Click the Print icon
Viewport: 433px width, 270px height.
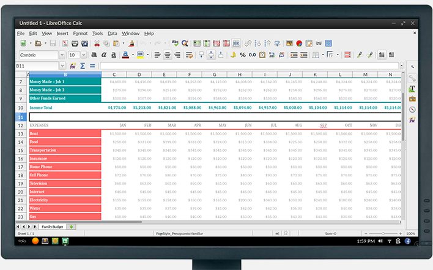pyautogui.click(x=75, y=44)
